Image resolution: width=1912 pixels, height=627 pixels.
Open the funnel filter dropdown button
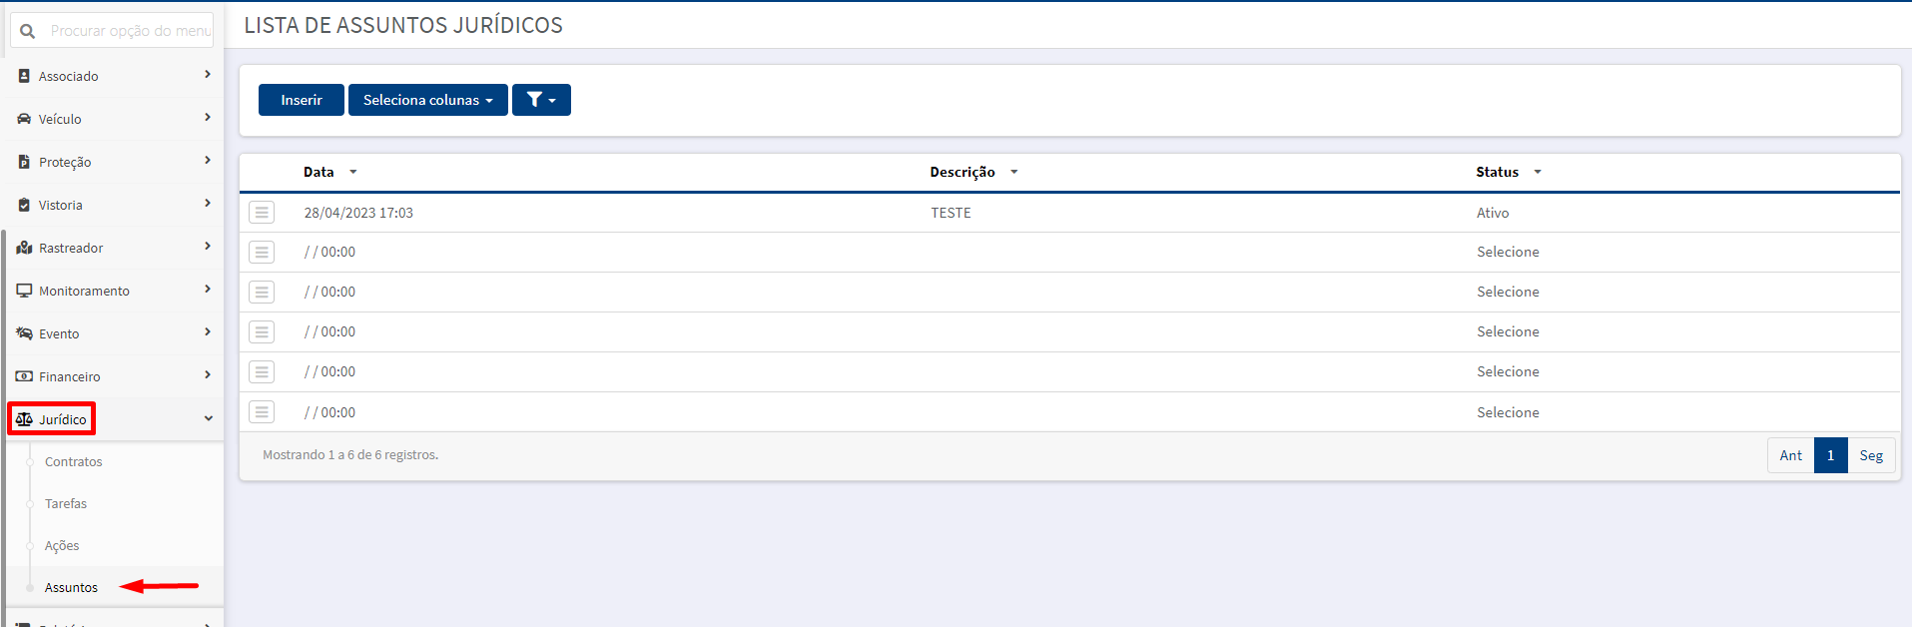(x=541, y=100)
